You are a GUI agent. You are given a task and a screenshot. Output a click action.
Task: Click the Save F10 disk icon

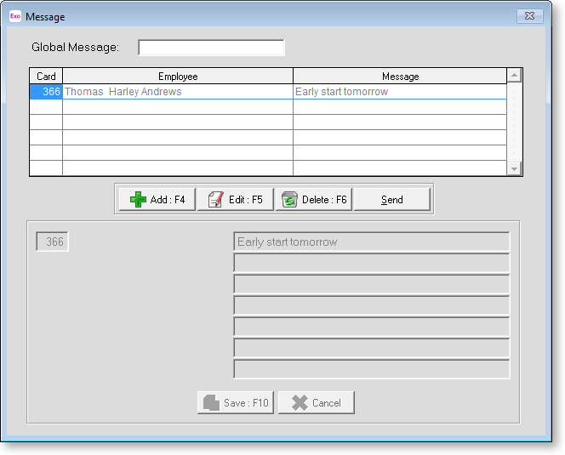point(211,403)
